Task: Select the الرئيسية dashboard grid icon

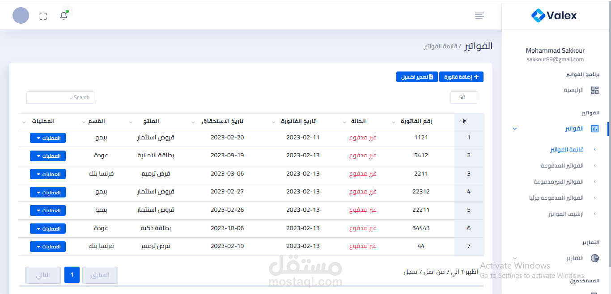Action: [595, 90]
